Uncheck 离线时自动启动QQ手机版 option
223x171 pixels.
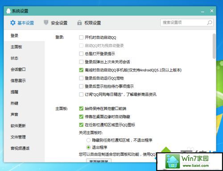pos(81,70)
